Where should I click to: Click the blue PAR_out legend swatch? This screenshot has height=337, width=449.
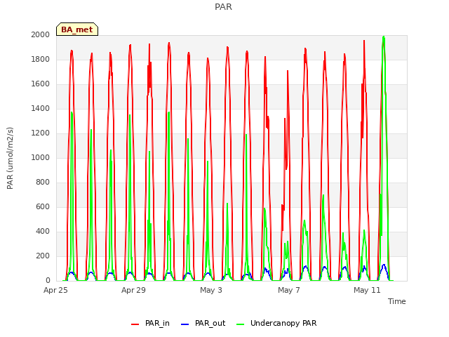(185, 324)
